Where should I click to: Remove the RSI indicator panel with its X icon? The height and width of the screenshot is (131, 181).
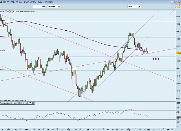33,103
